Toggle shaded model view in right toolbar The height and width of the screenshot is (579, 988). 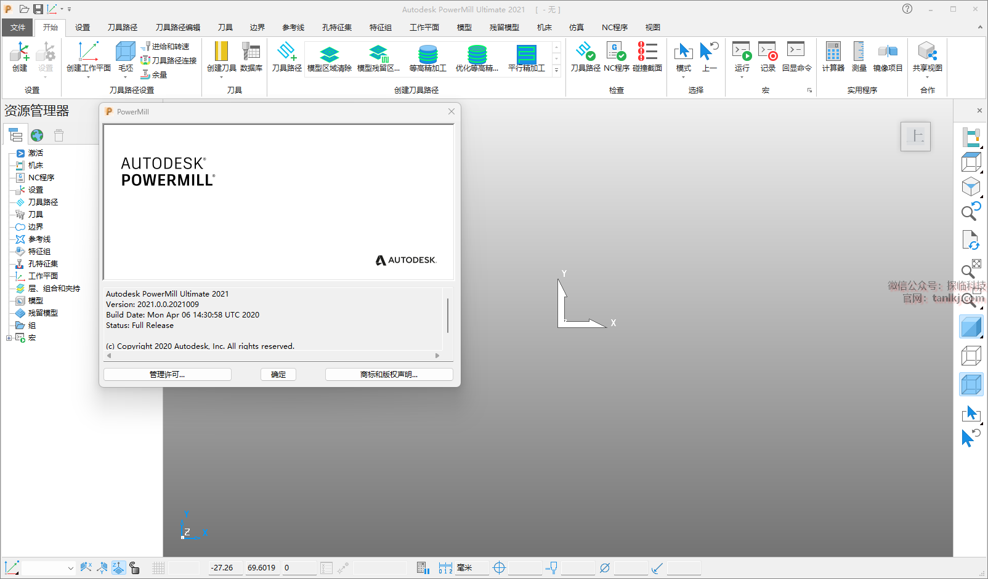(971, 327)
